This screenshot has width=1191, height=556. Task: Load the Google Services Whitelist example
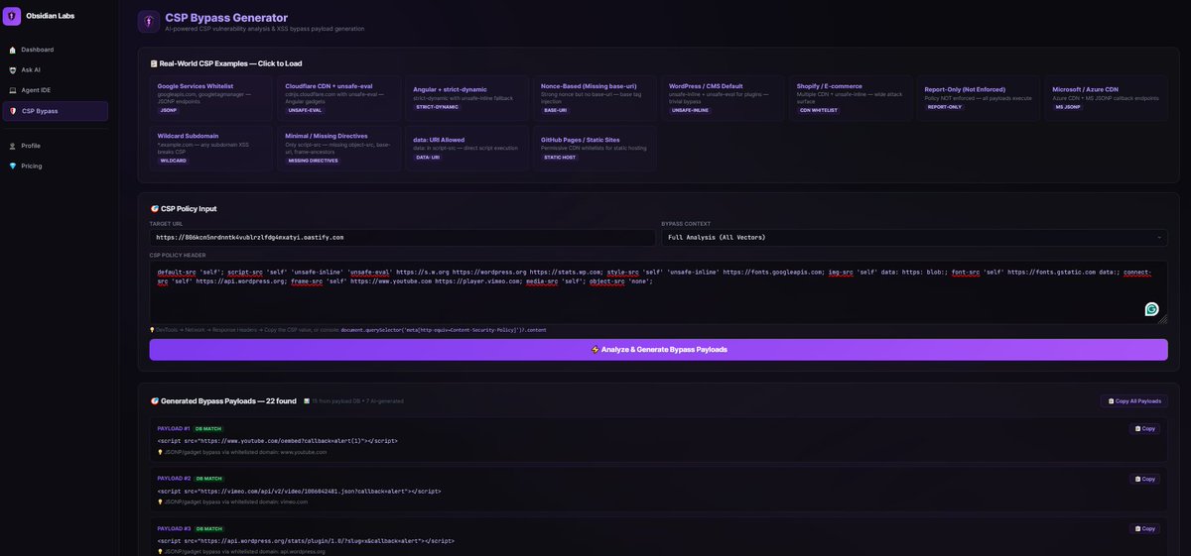pos(210,98)
